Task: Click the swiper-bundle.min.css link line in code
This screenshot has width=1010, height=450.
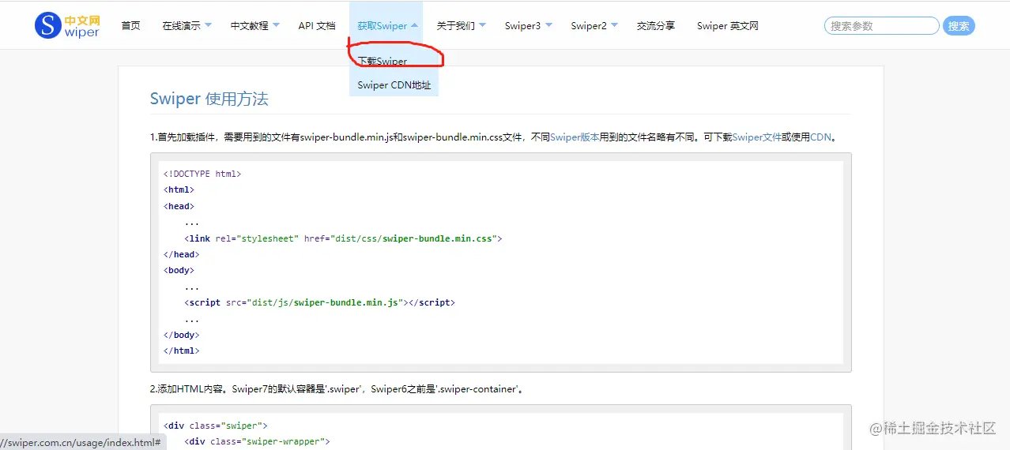Action: [344, 238]
